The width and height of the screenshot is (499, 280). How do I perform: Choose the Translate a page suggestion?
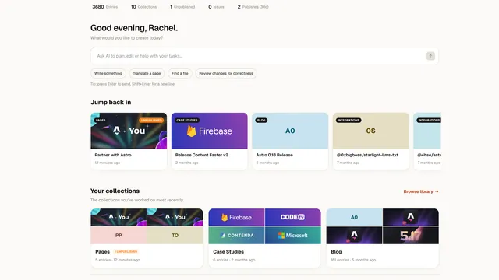click(147, 73)
